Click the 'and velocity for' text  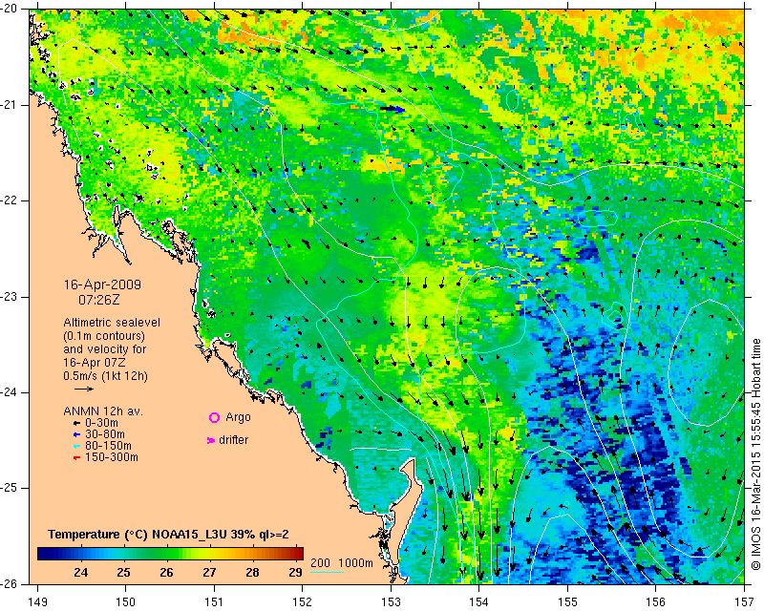coord(105,348)
